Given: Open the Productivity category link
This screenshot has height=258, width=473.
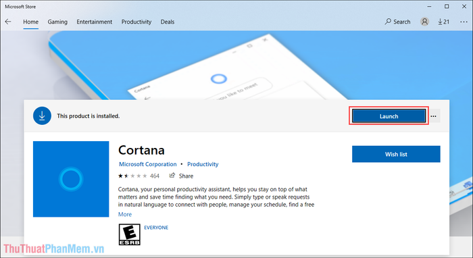Looking at the screenshot, I should point(203,164).
